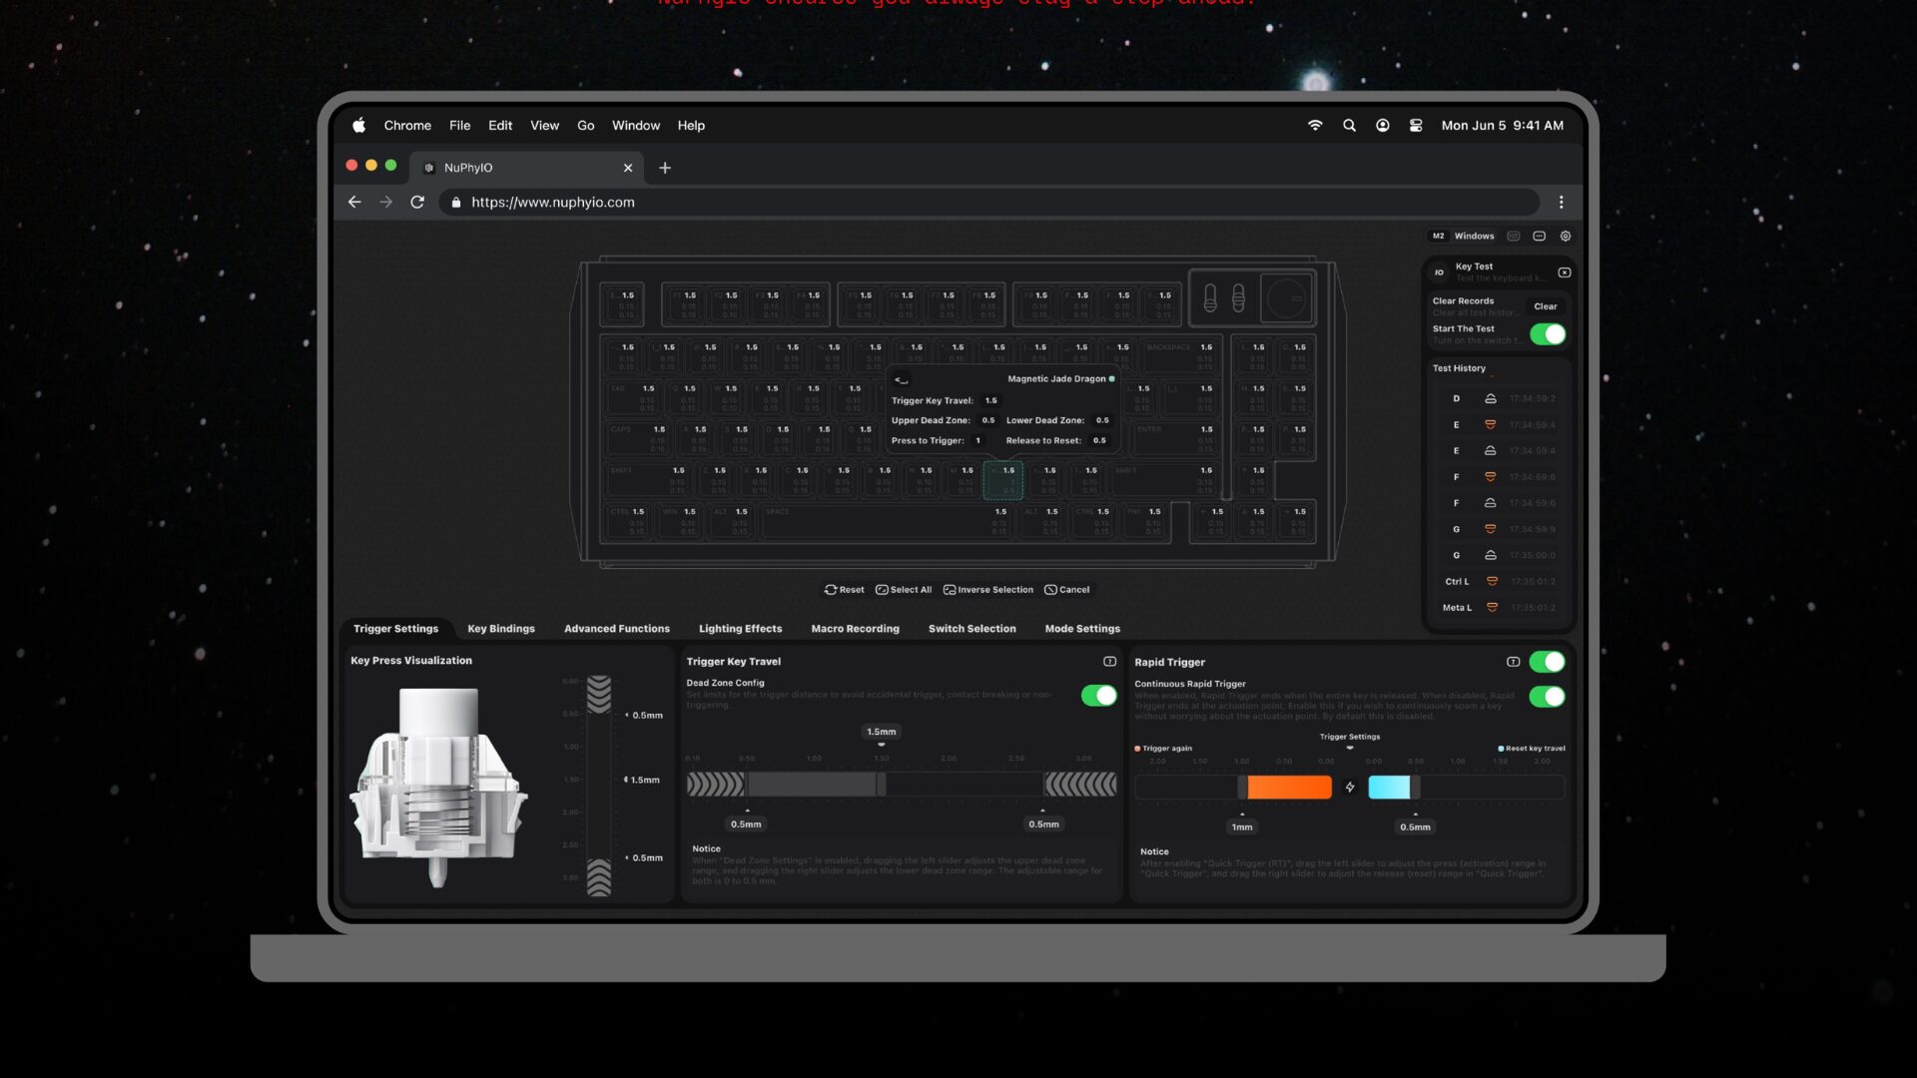Click the IO logo in Key Test panel
Image resolution: width=1917 pixels, height=1078 pixels.
pyautogui.click(x=1439, y=272)
